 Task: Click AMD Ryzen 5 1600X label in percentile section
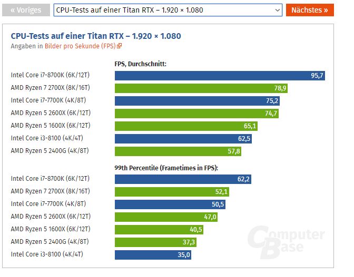pyautogui.click(x=51, y=229)
